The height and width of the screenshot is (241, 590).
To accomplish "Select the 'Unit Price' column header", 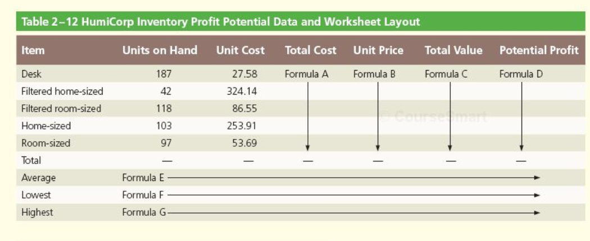I will 378,50.
